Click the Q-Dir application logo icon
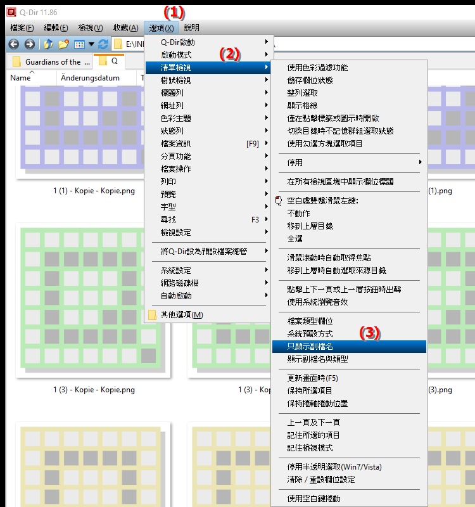 pyautogui.click(x=11, y=12)
